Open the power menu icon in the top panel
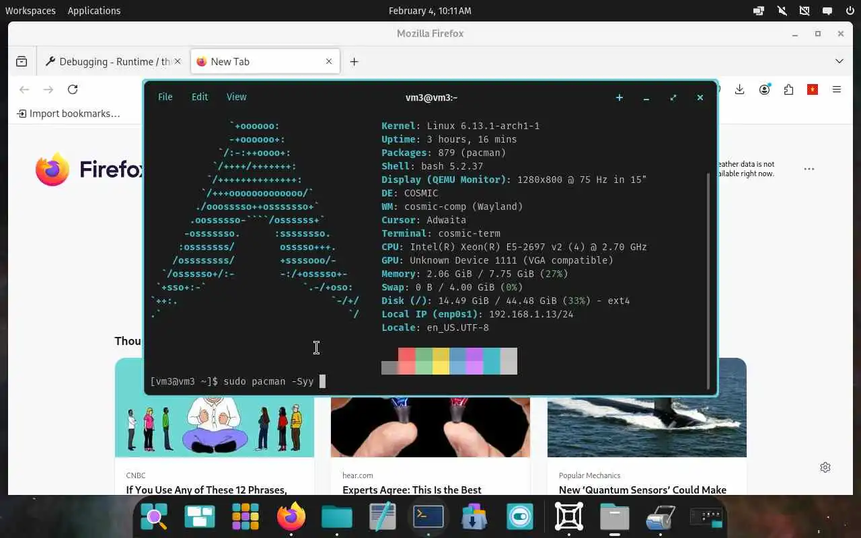 pyautogui.click(x=850, y=11)
